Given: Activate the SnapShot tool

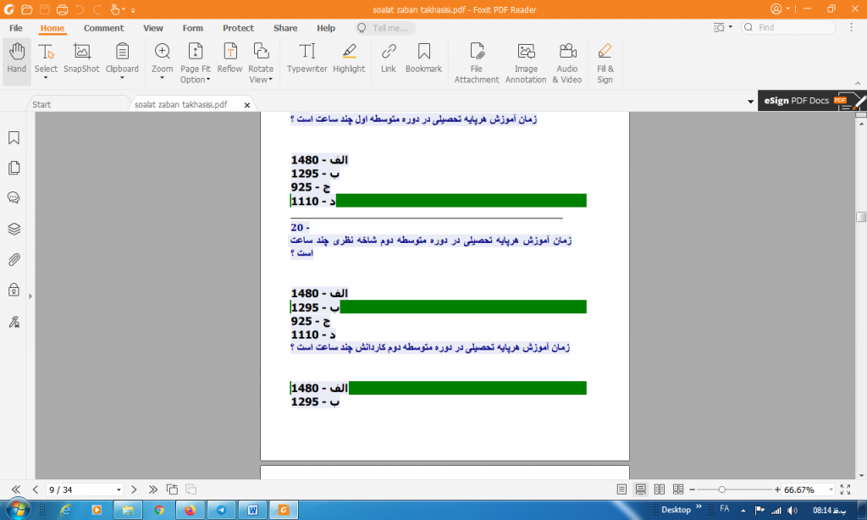Looking at the screenshot, I should click(x=81, y=58).
